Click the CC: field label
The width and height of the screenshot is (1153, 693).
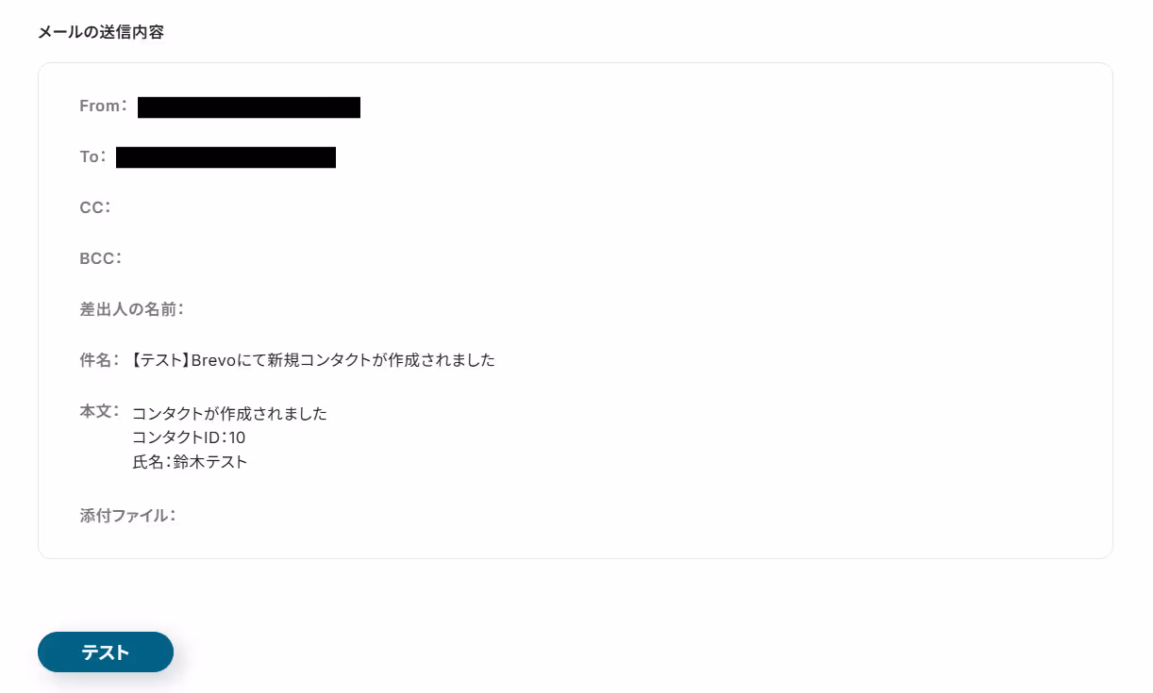[x=95, y=207]
